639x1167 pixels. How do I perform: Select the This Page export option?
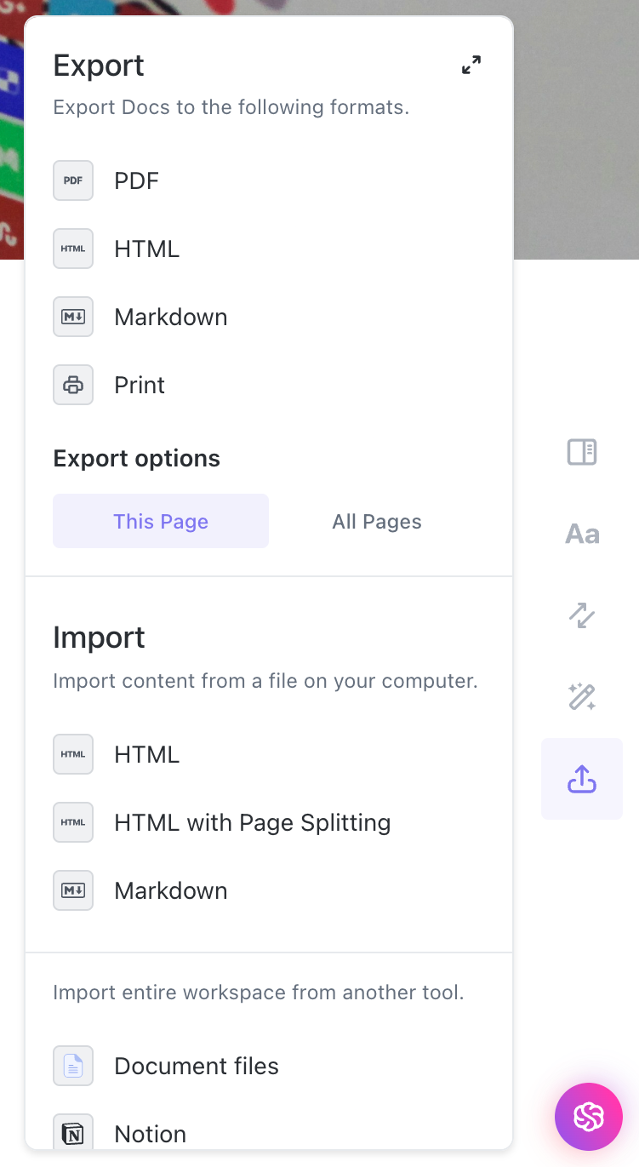coord(160,521)
